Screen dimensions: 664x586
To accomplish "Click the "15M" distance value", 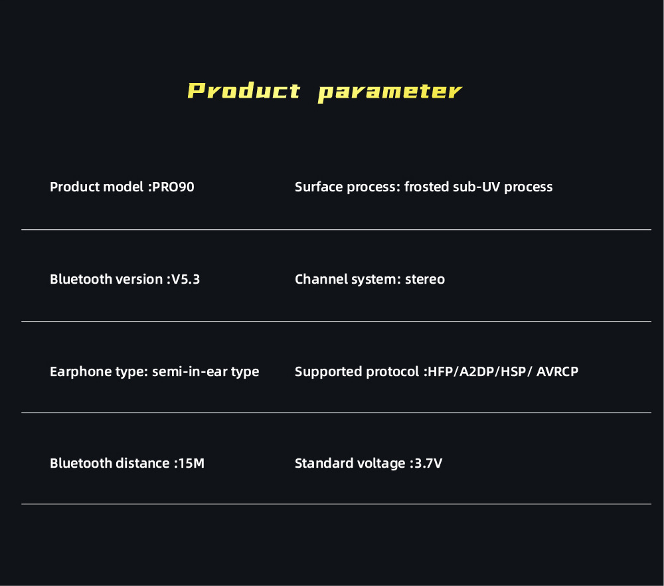I will click(x=191, y=463).
